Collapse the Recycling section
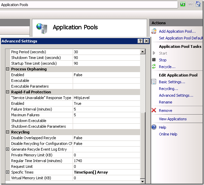 pos(7,132)
